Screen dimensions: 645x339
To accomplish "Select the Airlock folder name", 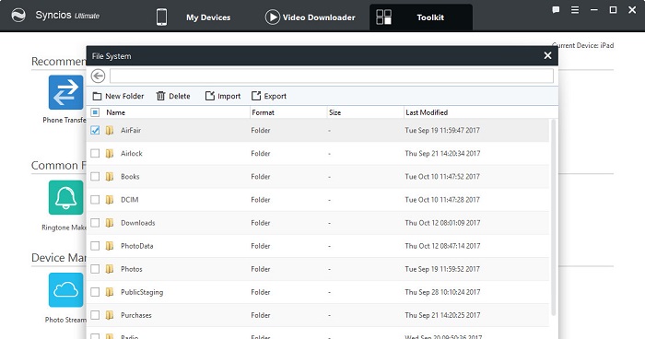I will pyautogui.click(x=132, y=154).
